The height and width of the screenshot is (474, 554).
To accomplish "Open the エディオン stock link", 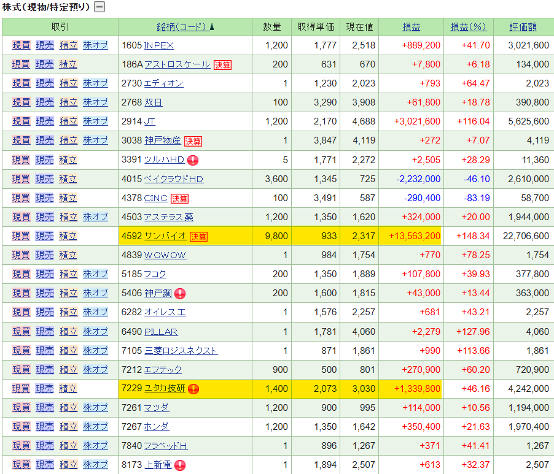I will (163, 83).
